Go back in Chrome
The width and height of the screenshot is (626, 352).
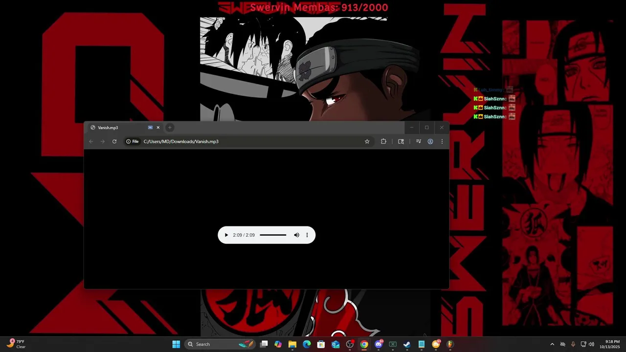91,141
